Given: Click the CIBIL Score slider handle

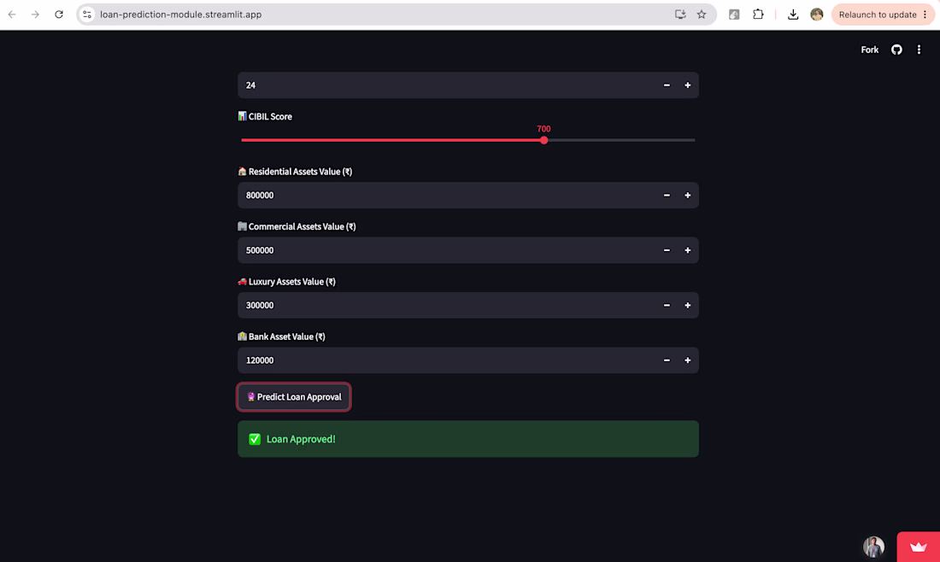Looking at the screenshot, I should 543,140.
